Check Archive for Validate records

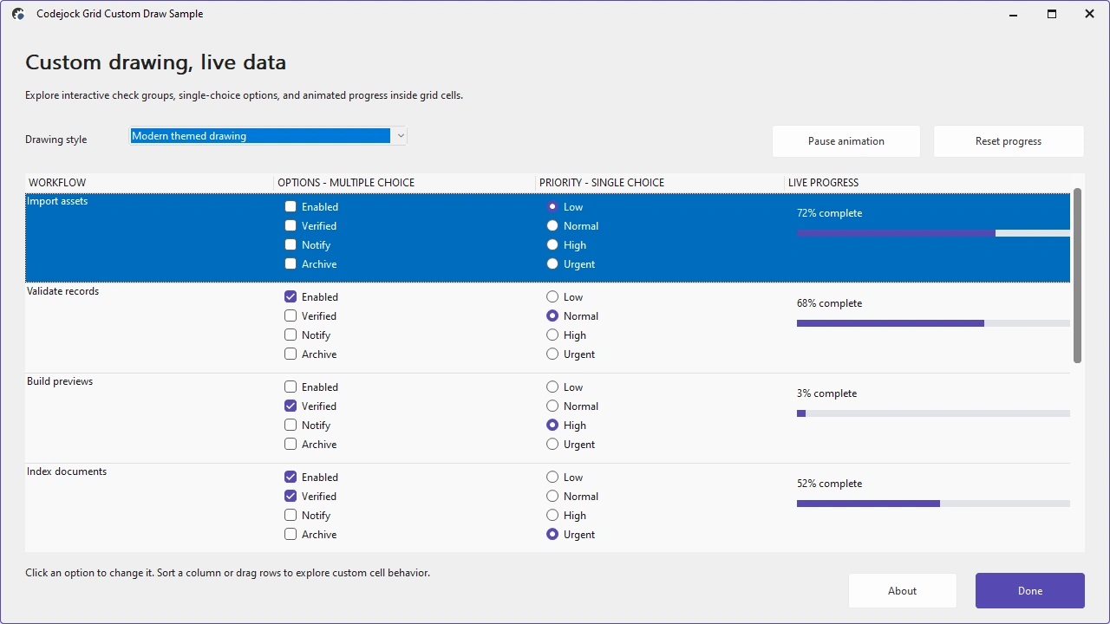291,354
